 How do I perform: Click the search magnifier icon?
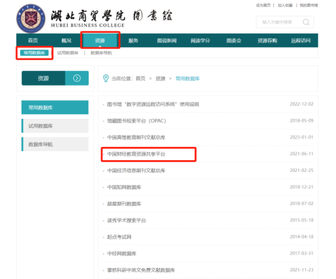point(306,22)
